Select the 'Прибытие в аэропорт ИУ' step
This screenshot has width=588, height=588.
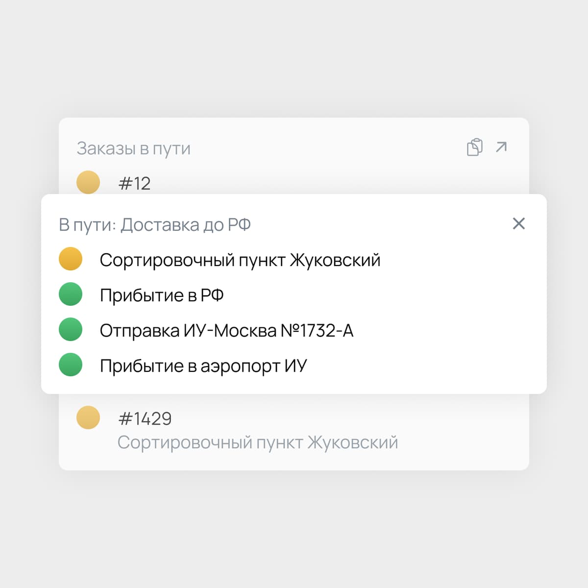click(x=203, y=366)
